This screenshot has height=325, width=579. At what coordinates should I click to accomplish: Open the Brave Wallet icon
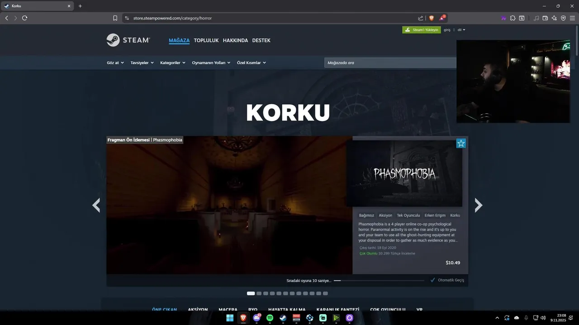click(545, 18)
